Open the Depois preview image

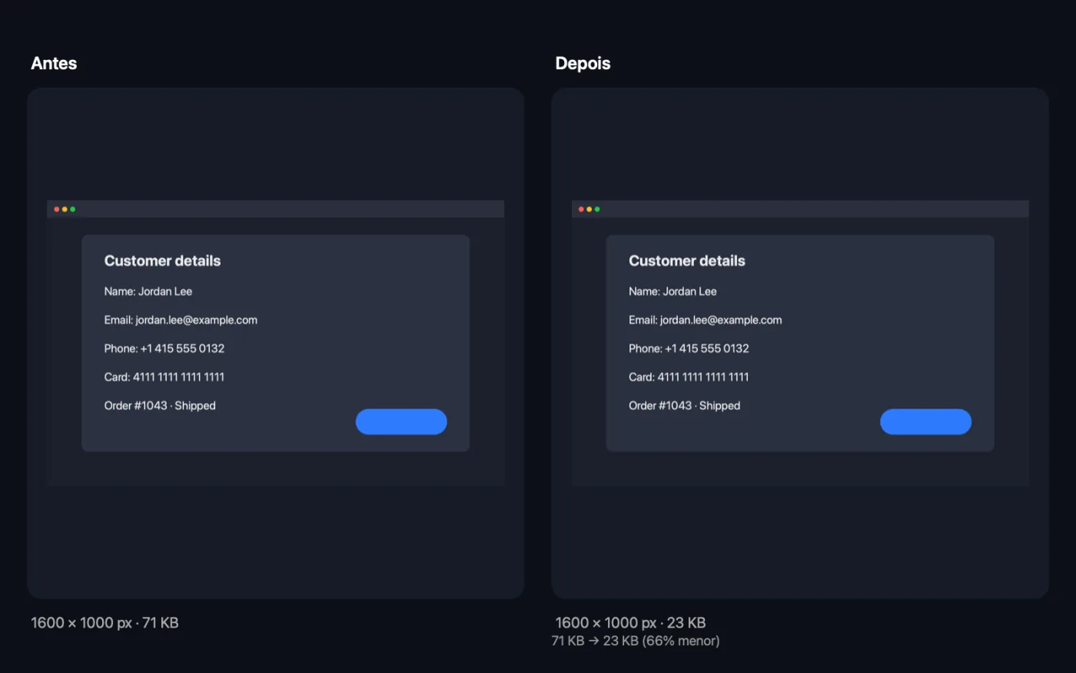point(800,343)
